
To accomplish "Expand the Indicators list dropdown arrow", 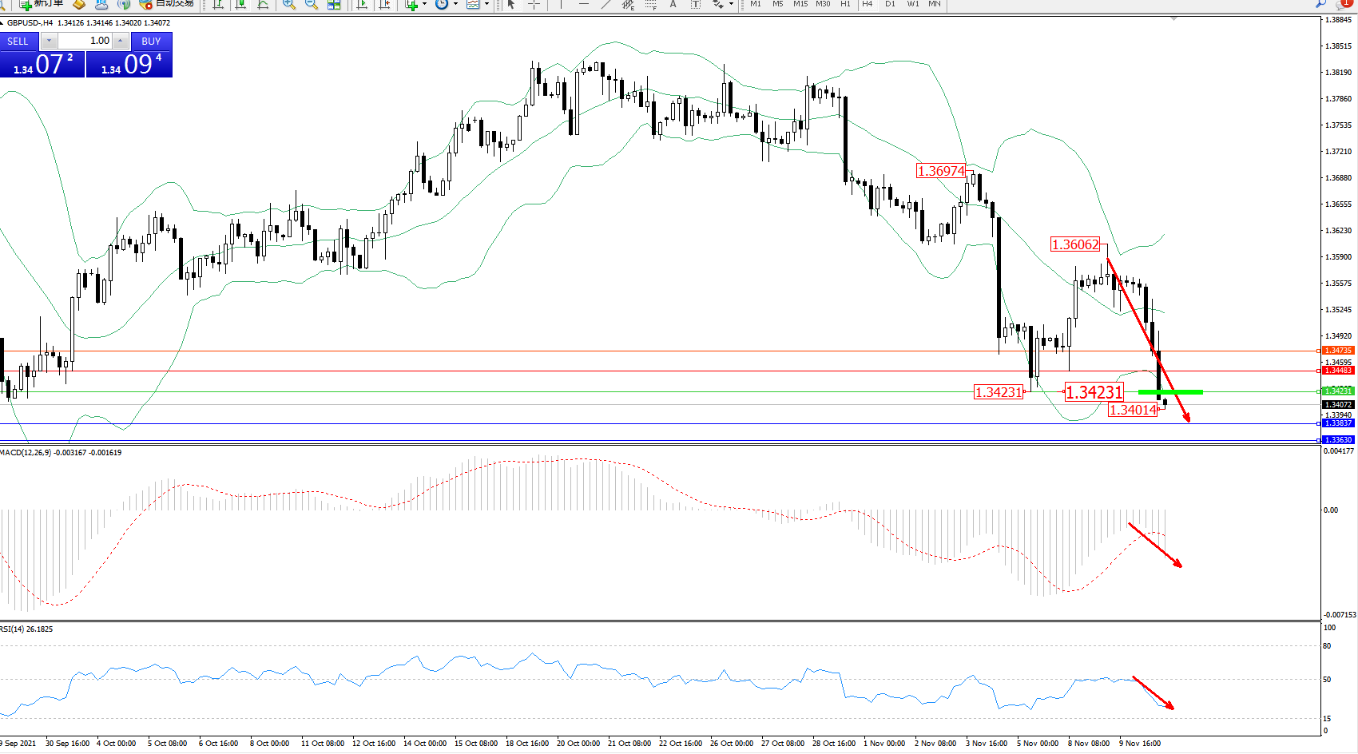I will [424, 4].
